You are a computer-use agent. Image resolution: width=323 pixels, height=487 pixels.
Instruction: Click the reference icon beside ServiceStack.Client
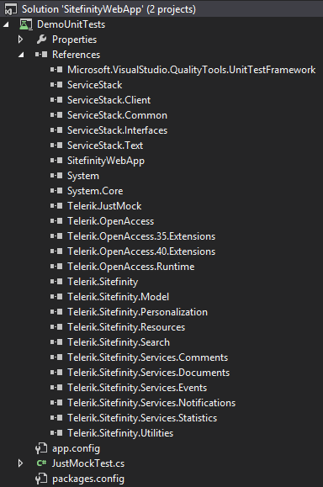56,100
